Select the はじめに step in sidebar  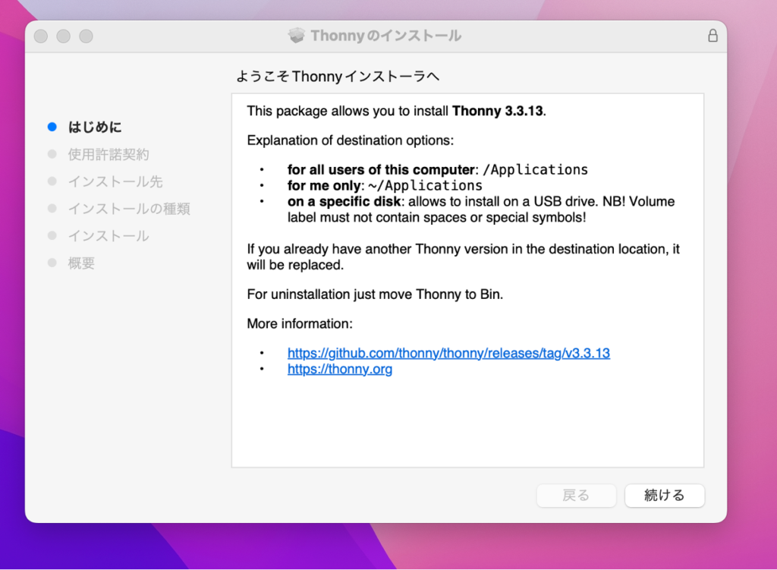(x=95, y=127)
